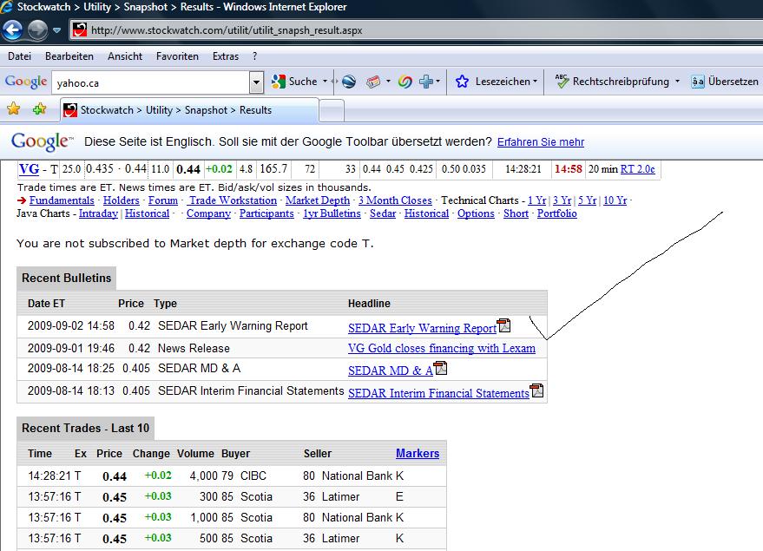
Task: Open the 10 Yr technical chart link
Action: (615, 200)
